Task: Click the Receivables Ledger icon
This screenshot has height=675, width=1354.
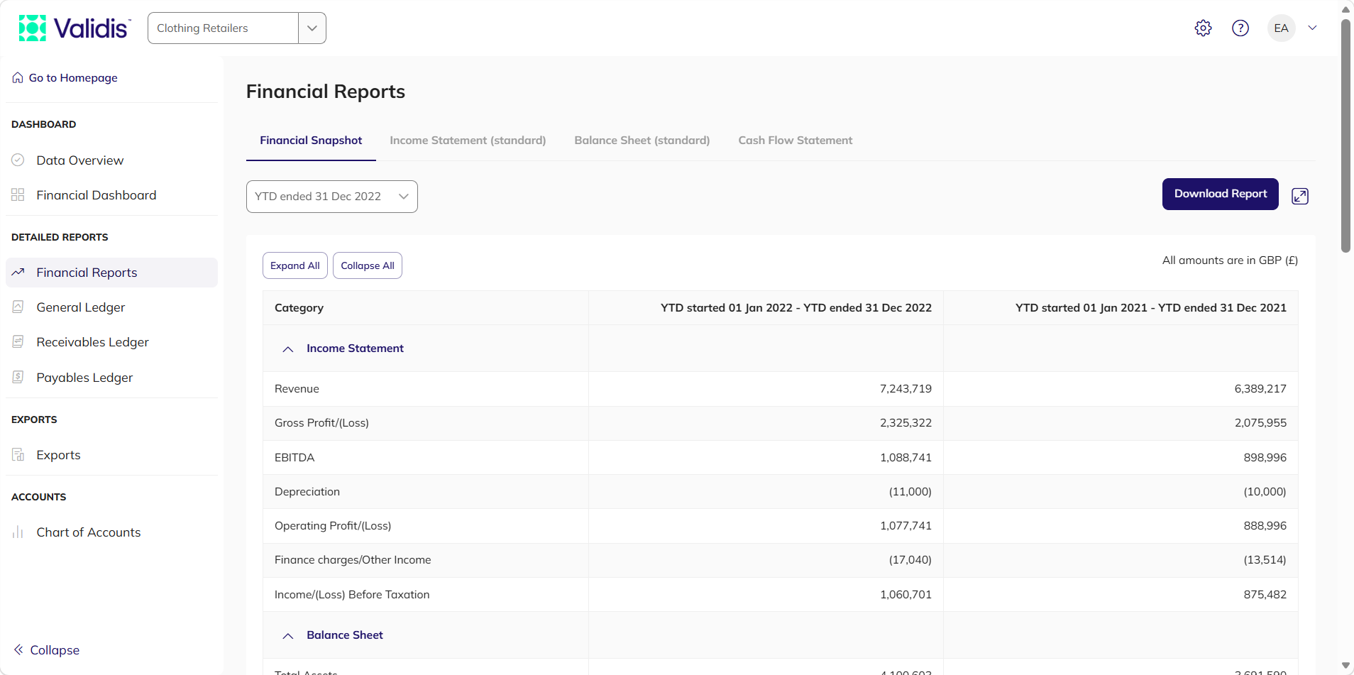Action: [18, 342]
